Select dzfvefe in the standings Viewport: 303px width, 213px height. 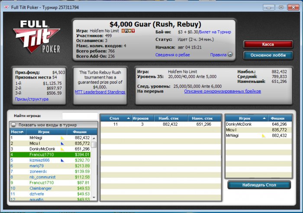(50, 194)
